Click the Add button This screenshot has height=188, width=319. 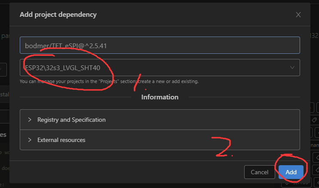(x=291, y=172)
